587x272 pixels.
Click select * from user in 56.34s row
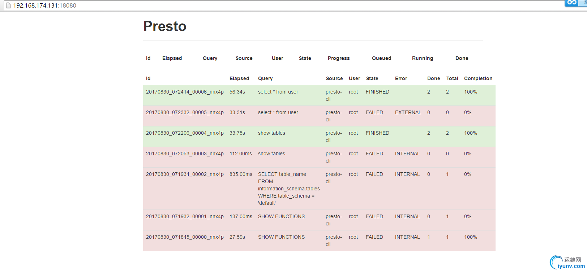[278, 92]
